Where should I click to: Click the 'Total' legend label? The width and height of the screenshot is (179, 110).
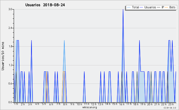point(135,7)
